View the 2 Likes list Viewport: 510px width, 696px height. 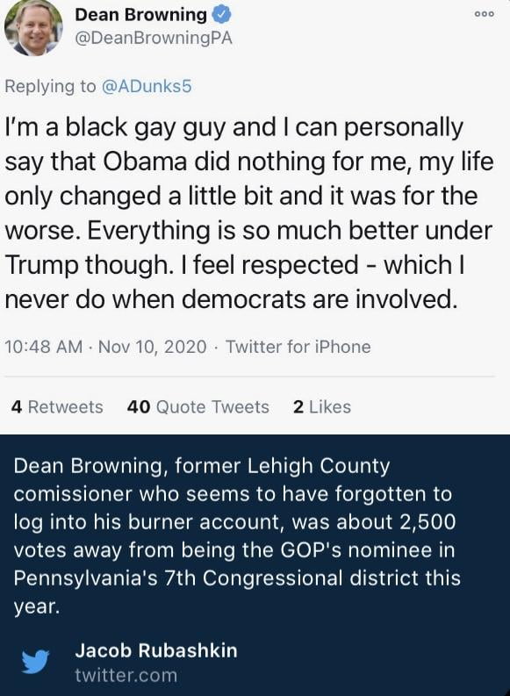pos(322,406)
